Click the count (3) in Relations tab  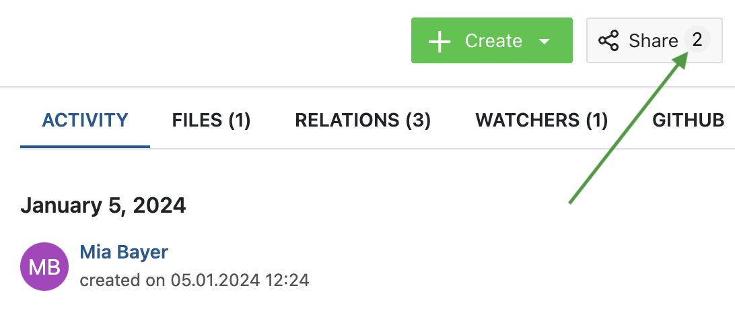pyautogui.click(x=418, y=120)
